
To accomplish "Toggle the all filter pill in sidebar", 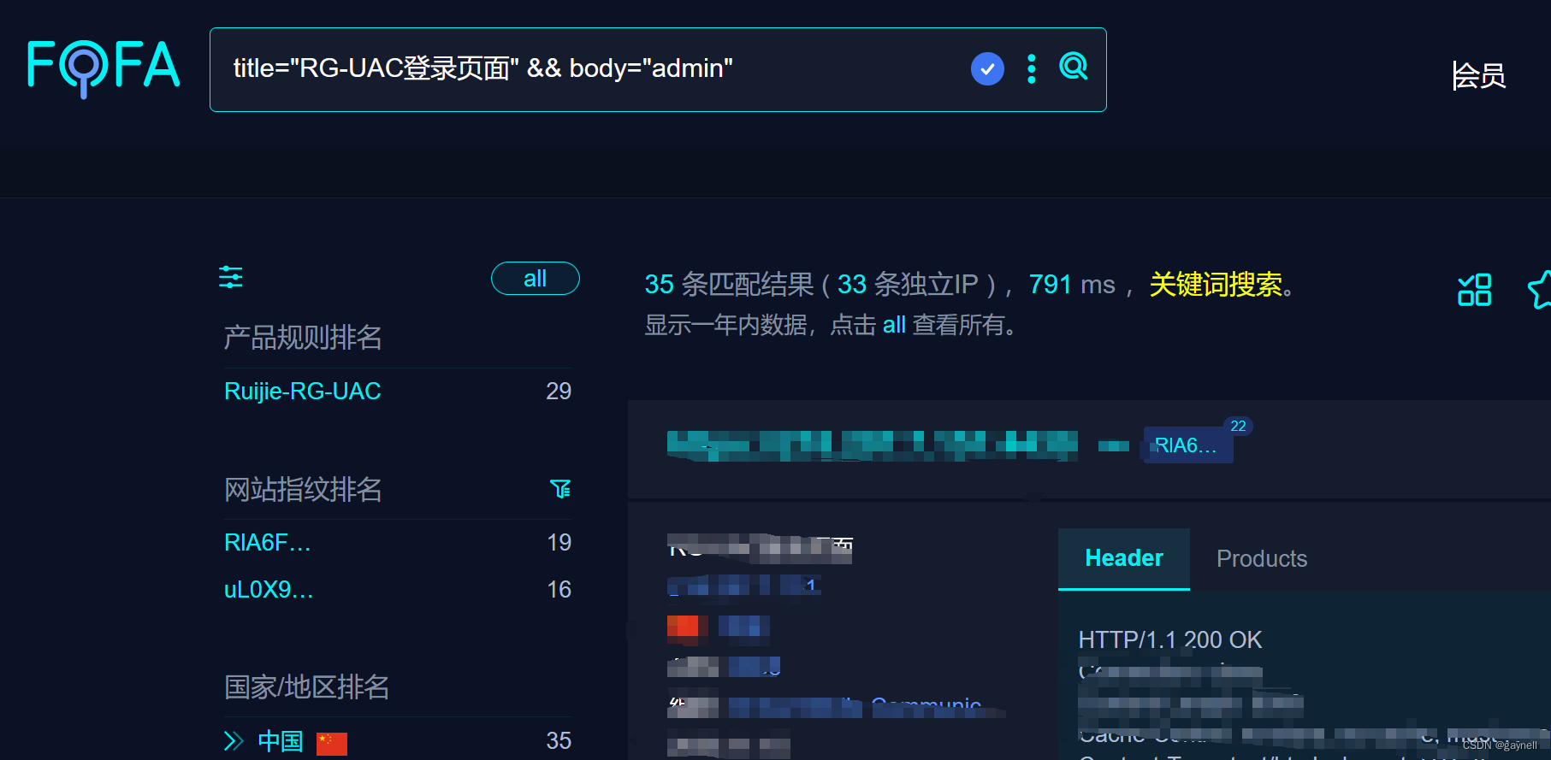I will (x=535, y=278).
